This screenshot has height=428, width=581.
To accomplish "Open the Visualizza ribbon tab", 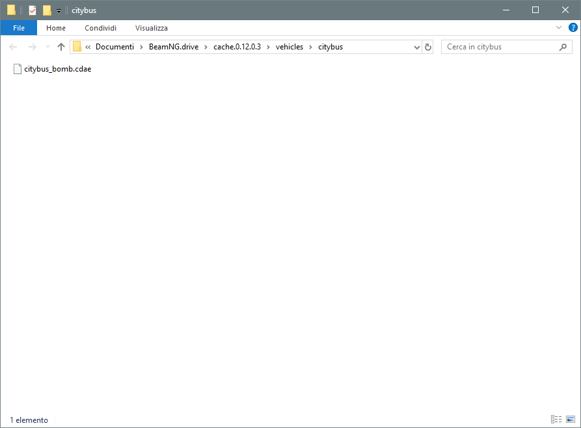I will pos(151,28).
